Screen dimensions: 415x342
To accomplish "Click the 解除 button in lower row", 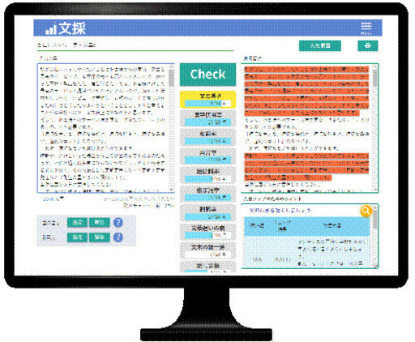I will tap(100, 237).
